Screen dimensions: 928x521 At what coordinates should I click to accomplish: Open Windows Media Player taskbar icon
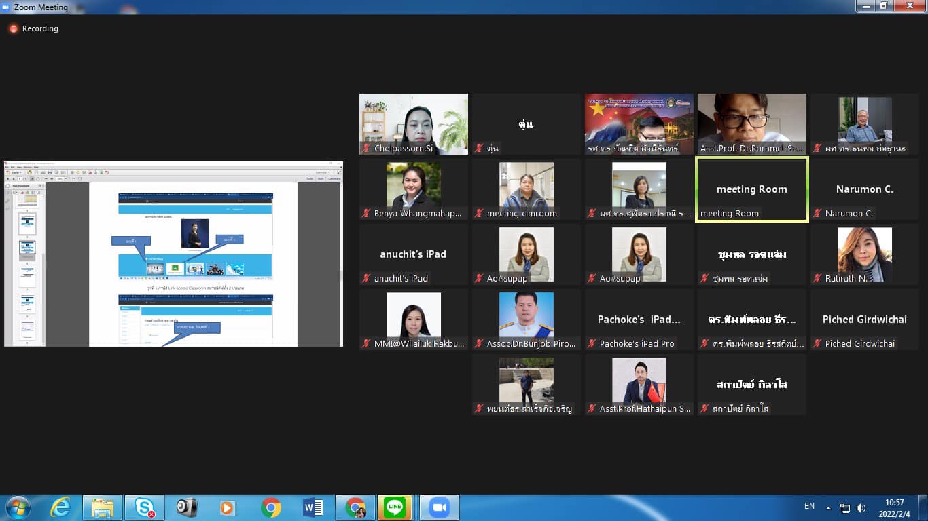pos(228,507)
